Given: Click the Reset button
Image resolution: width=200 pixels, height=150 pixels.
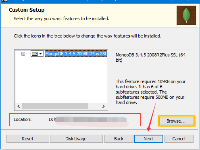Looking at the screenshot, I should pyautogui.click(x=28, y=139).
